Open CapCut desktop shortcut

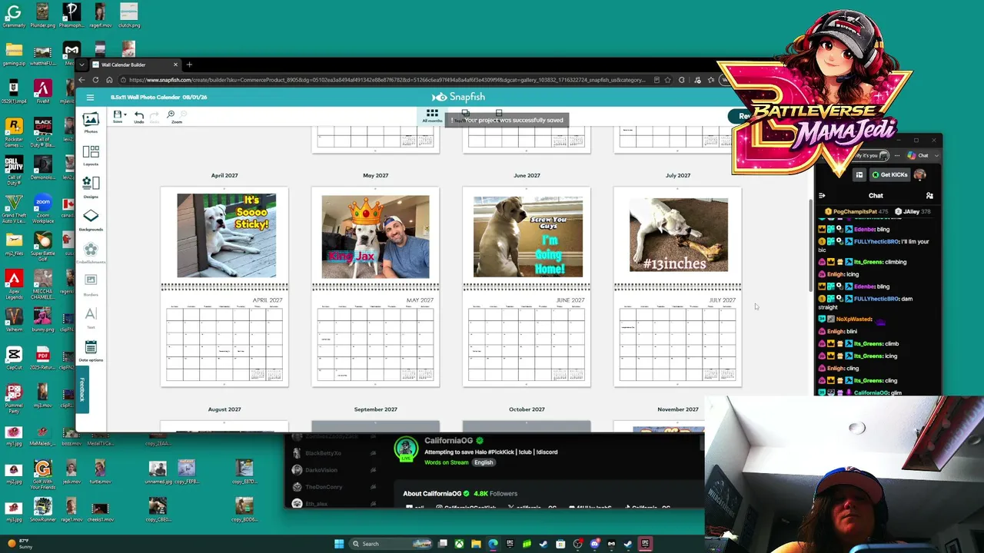coord(14,359)
